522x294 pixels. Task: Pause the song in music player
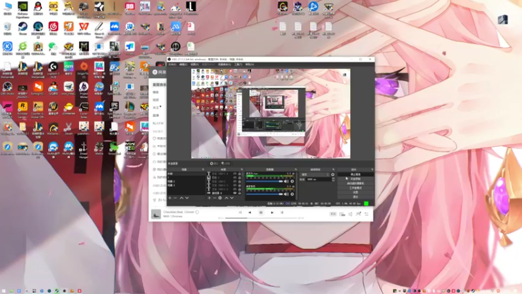(261, 212)
